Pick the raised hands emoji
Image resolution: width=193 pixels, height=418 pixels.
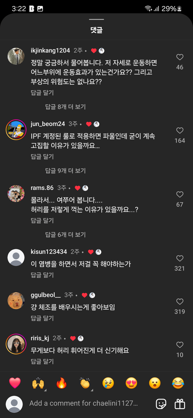click(x=38, y=383)
